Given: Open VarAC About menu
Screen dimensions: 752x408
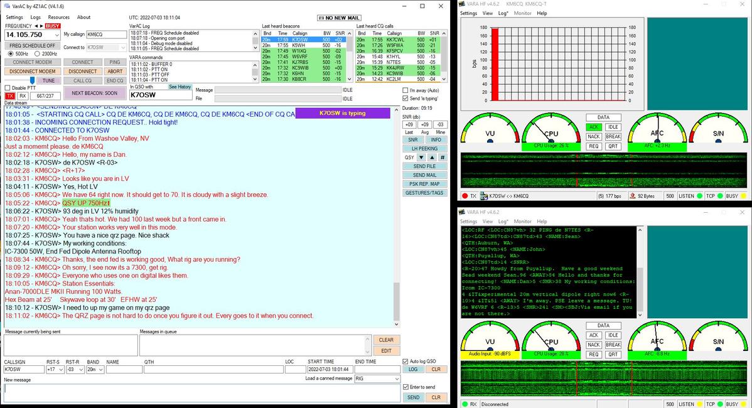Looking at the screenshot, I should 83,17.
